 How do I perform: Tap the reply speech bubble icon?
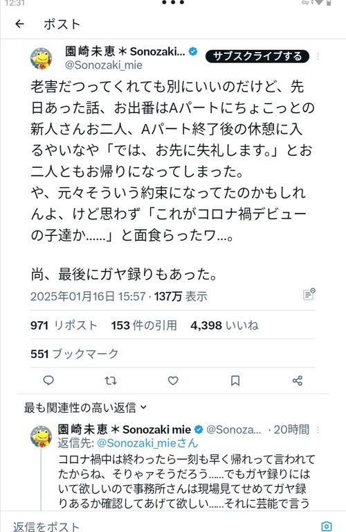click(x=48, y=380)
